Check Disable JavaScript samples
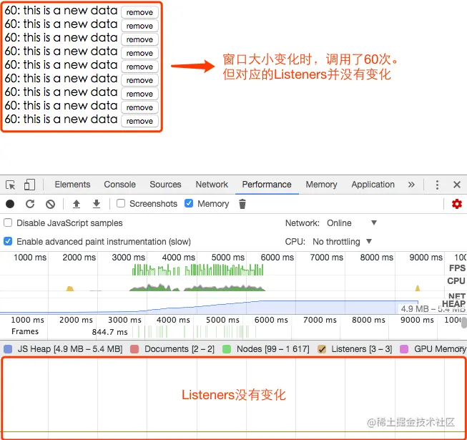467x440 pixels. 8,223
